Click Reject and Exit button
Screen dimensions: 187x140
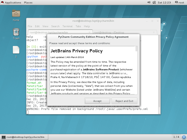tap(124, 101)
